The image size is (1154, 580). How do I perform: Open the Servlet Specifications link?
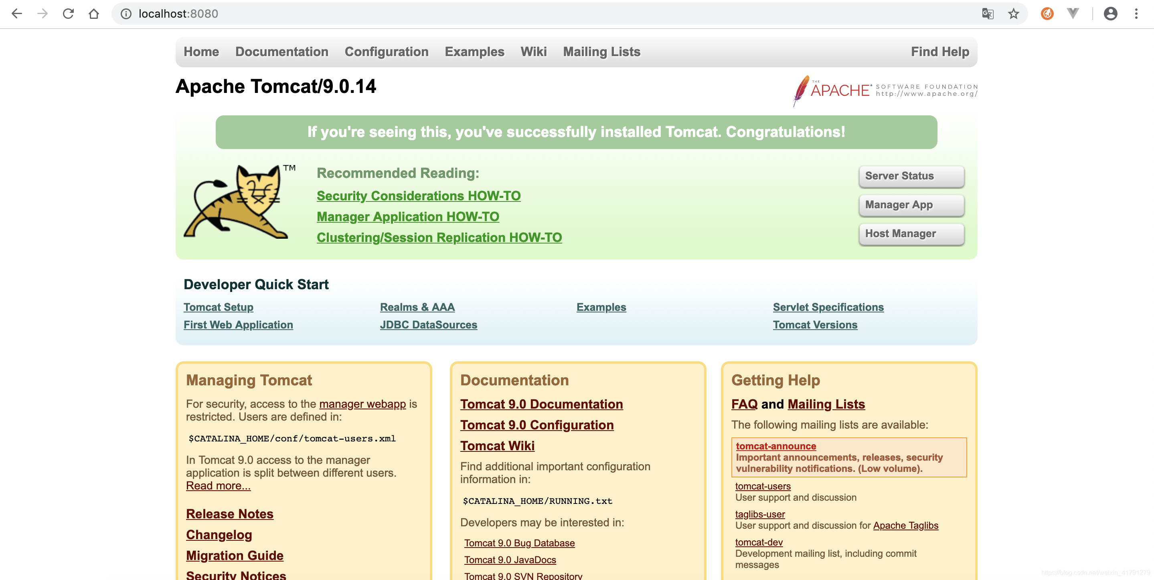click(x=828, y=308)
